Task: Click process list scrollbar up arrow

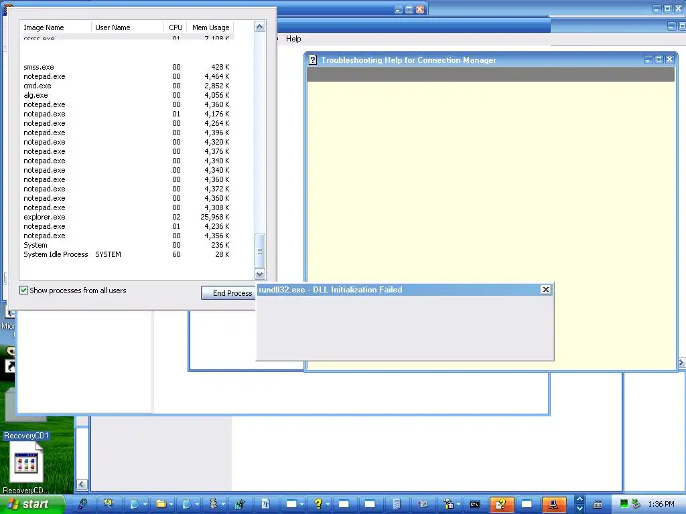Action: [259, 27]
